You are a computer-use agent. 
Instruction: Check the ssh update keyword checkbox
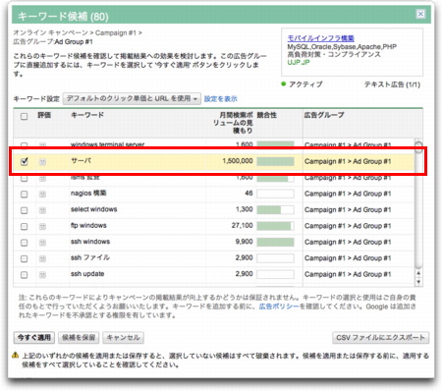point(25,275)
